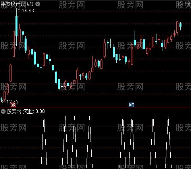Click the 12.72 low price label
Screen dimensions: 191x169
click(x=12, y=102)
